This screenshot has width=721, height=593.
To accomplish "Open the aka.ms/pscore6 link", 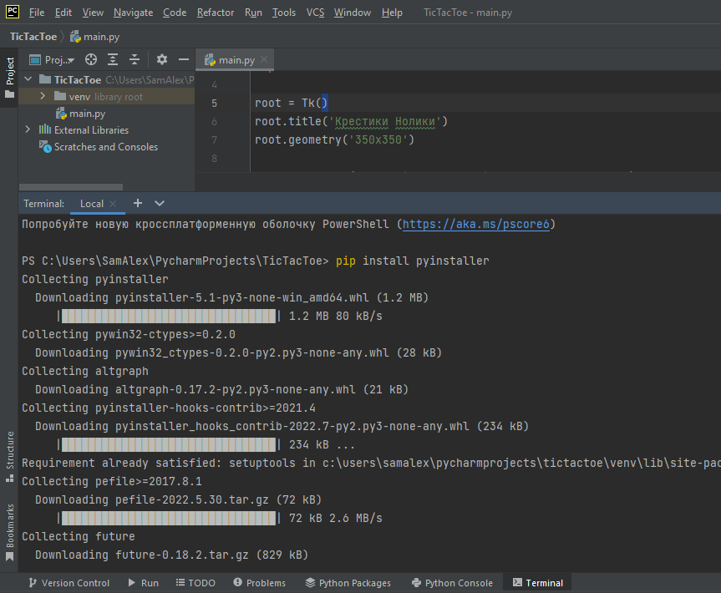I will point(476,225).
